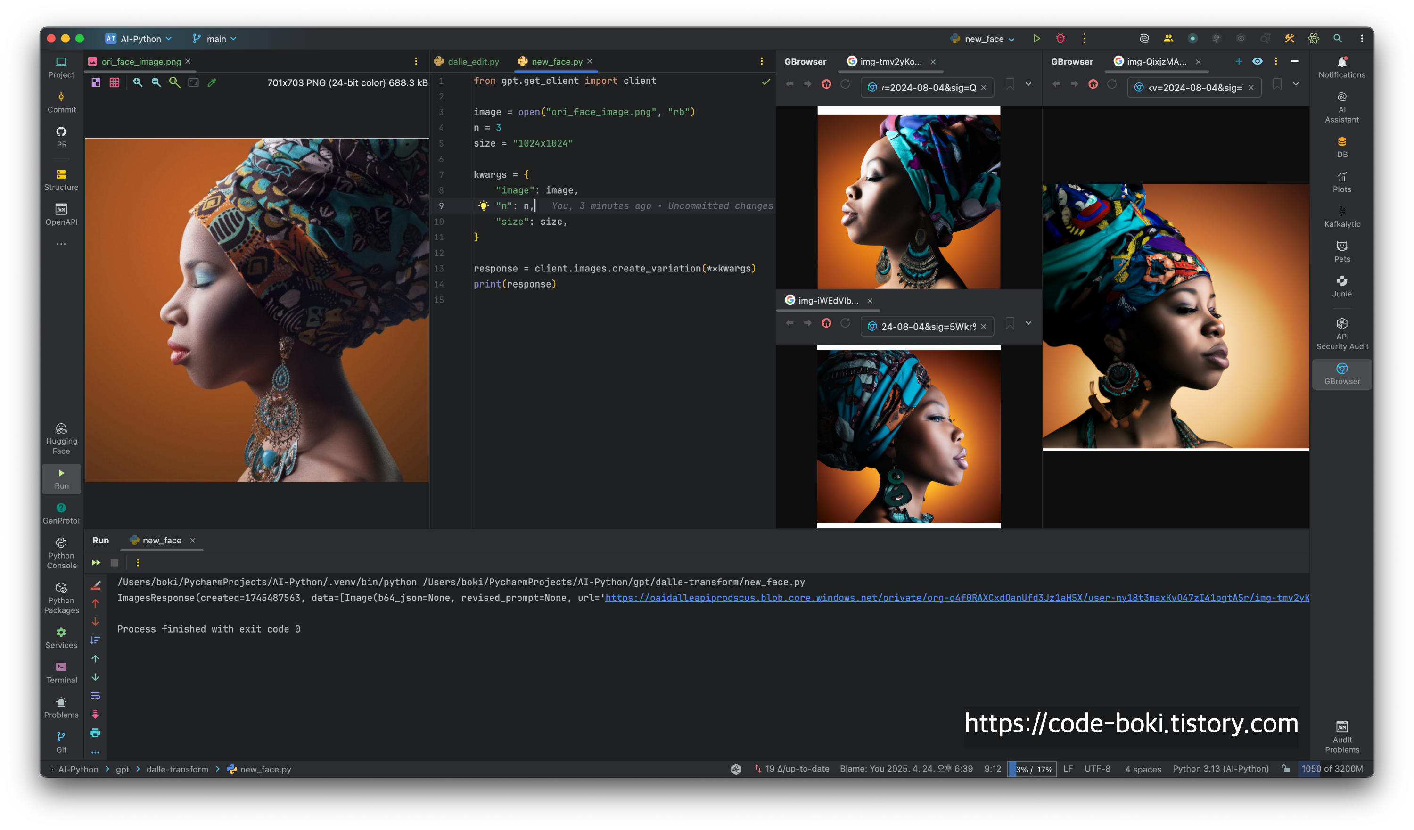Image resolution: width=1414 pixels, height=830 pixels.
Task: Click the print icon in Run panel
Action: tap(95, 732)
